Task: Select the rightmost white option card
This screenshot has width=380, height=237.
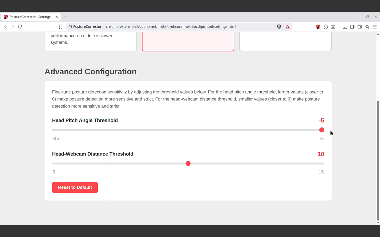Action: point(285,41)
